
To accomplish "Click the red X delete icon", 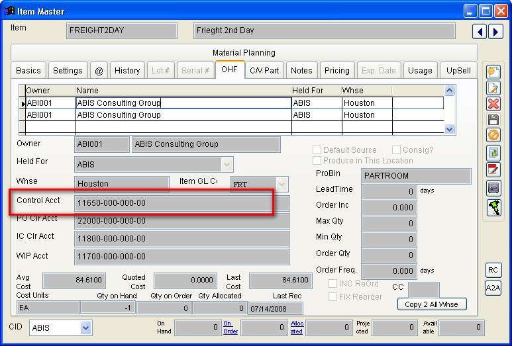I will point(493,104).
